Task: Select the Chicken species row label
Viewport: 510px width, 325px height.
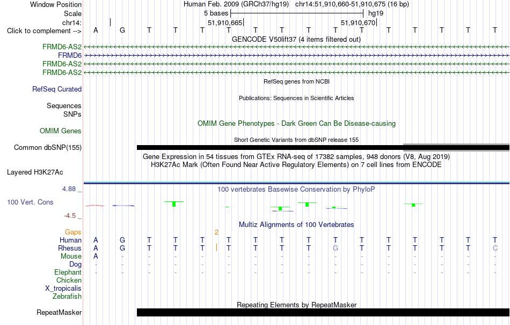Action: click(x=69, y=280)
